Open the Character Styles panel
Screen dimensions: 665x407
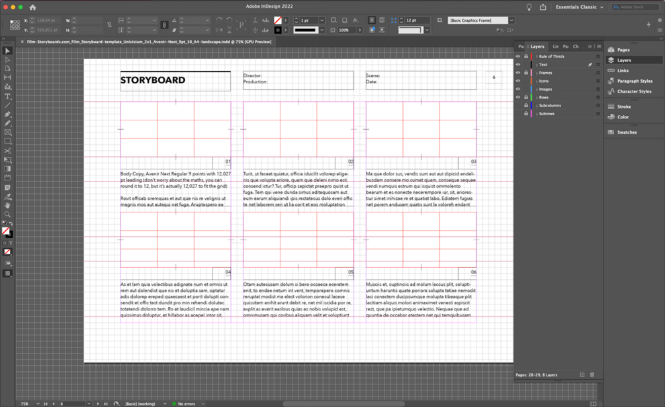(634, 91)
